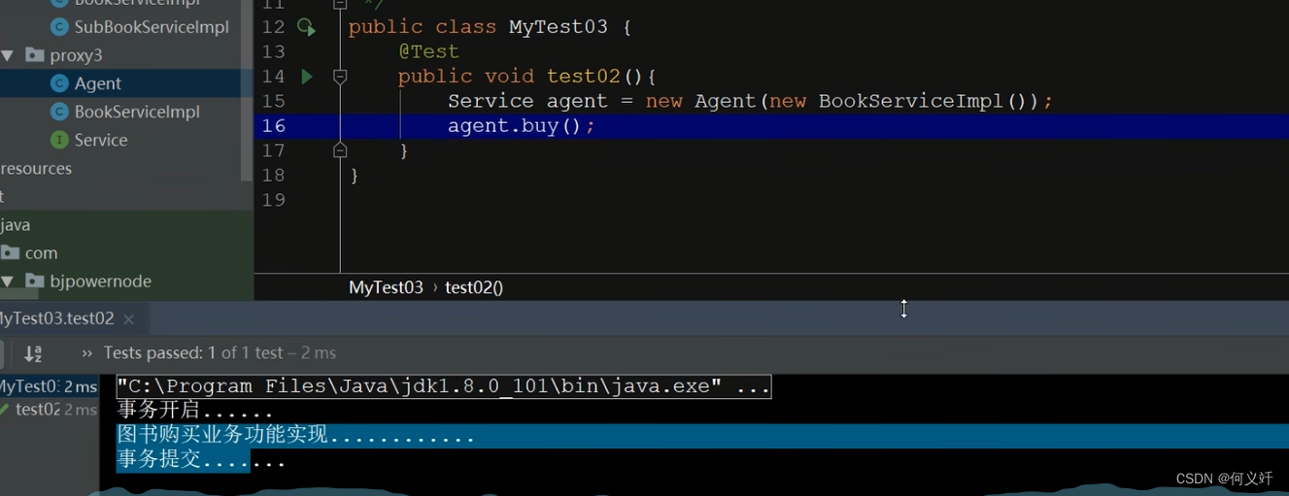Click BookServiceImpl() in line 15 code
Viewport: 1289px width, 496px height.
922,101
